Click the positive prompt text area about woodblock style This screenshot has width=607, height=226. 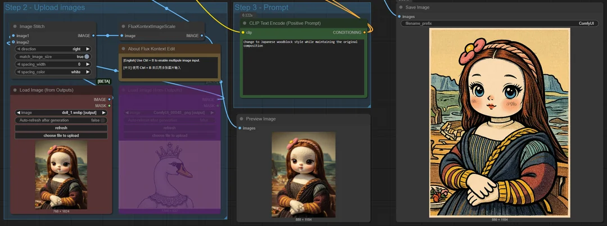[303, 66]
